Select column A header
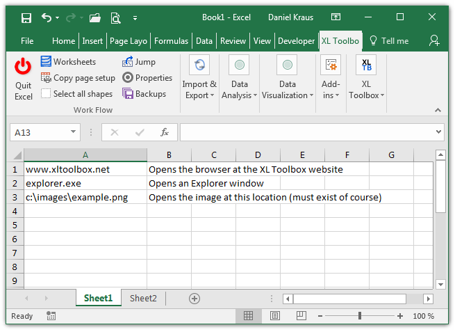This screenshot has height=332, width=455. 85,155
